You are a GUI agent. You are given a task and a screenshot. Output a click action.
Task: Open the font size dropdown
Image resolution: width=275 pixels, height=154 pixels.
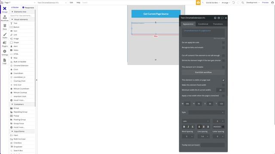pyautogui.click(x=219, y=121)
